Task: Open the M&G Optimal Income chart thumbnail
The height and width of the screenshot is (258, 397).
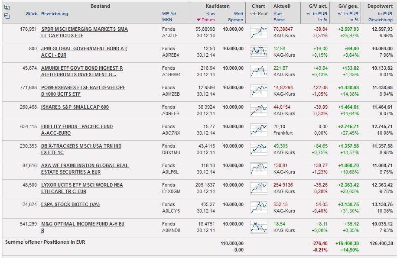Action: [x=259, y=227]
